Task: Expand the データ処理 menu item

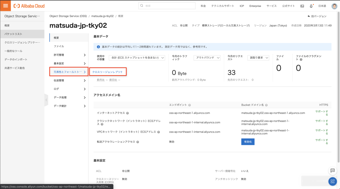Action: coord(69,97)
